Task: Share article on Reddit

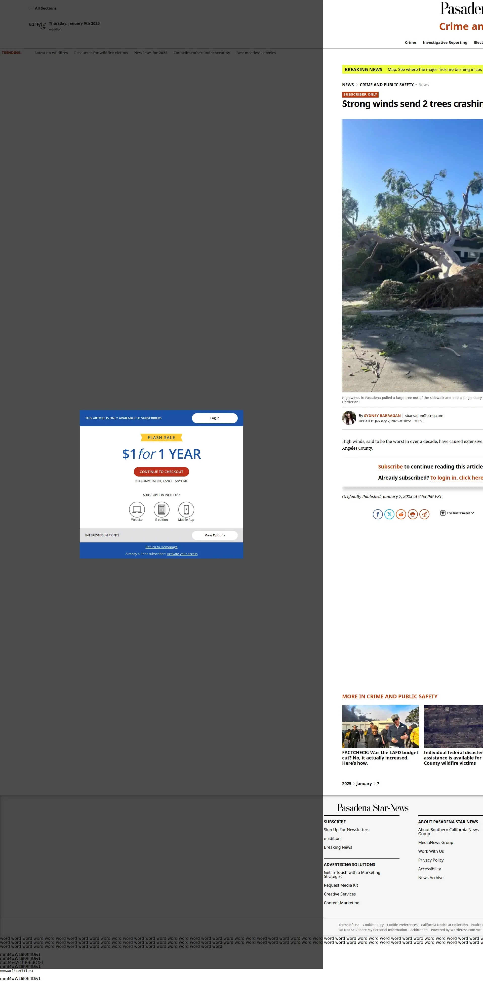Action: click(x=401, y=514)
